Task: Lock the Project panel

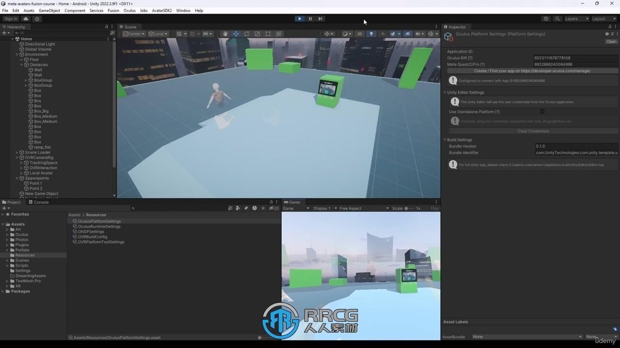Action: pos(271,202)
